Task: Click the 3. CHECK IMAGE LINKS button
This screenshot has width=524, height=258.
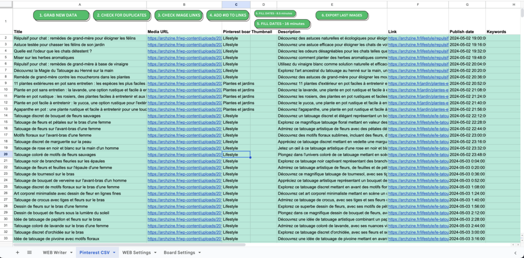Action: pyautogui.click(x=179, y=15)
